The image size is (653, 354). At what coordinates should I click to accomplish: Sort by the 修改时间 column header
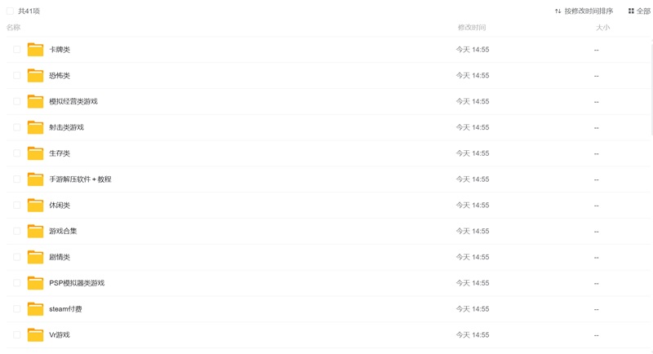point(471,28)
